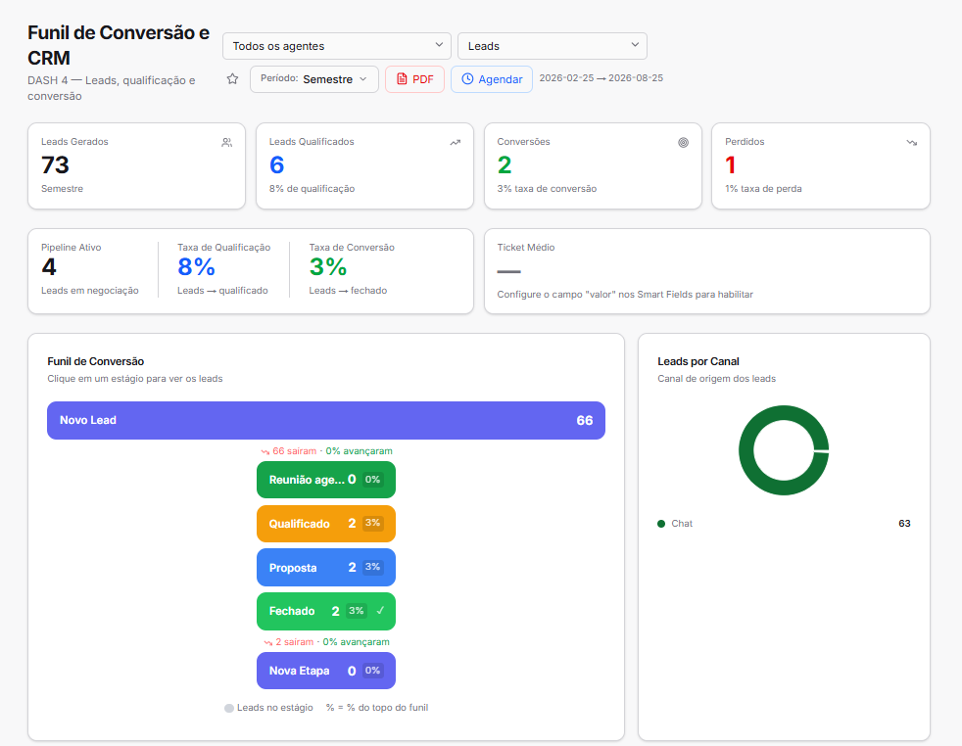Viewport: 962px width, 746px height.
Task: Click the users icon on Leads Gerados card
Action: pos(227,142)
